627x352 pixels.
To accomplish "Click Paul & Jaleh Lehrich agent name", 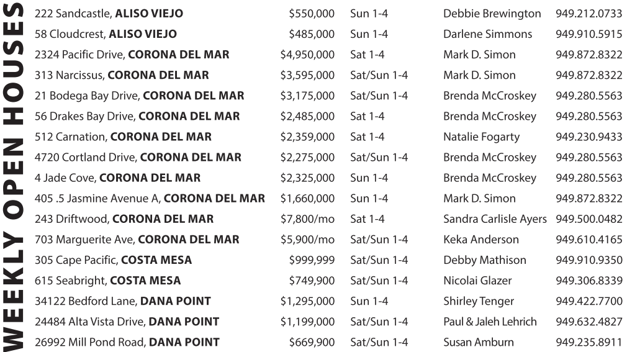I will click(490, 322).
